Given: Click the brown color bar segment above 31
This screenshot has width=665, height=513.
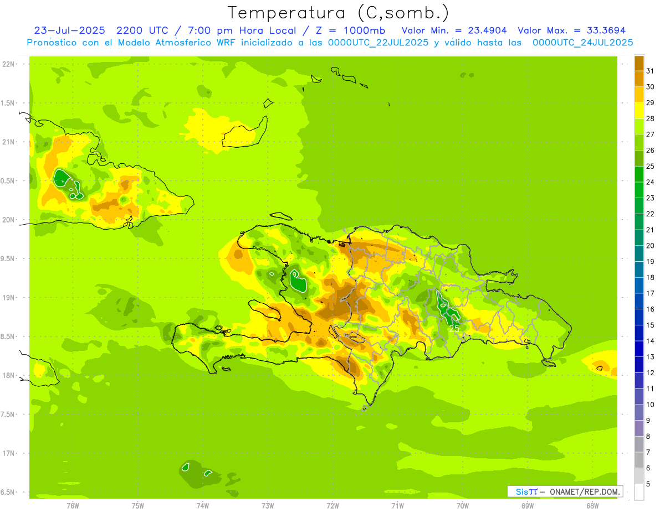Looking at the screenshot, I should (639, 63).
